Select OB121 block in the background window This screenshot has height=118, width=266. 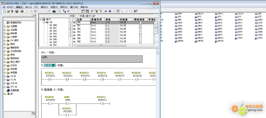[219, 14]
